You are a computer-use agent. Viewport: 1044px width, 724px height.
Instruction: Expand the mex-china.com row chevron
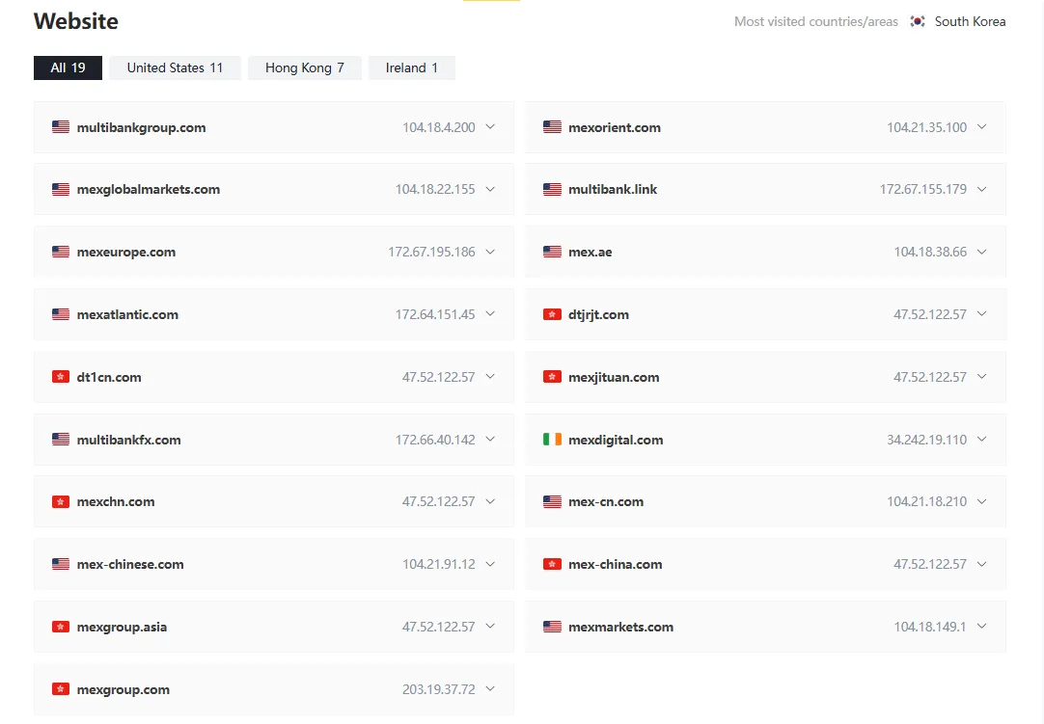[981, 564]
